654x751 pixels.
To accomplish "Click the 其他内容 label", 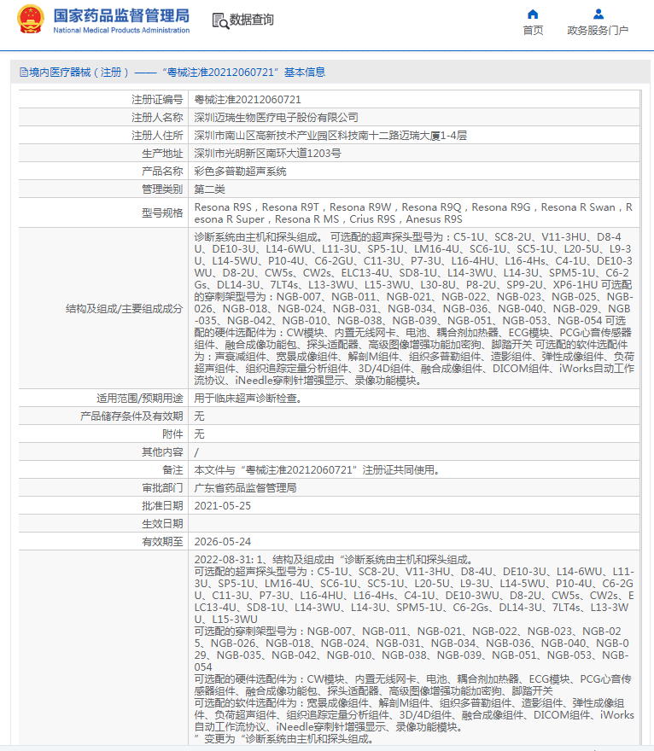I will coord(162,452).
